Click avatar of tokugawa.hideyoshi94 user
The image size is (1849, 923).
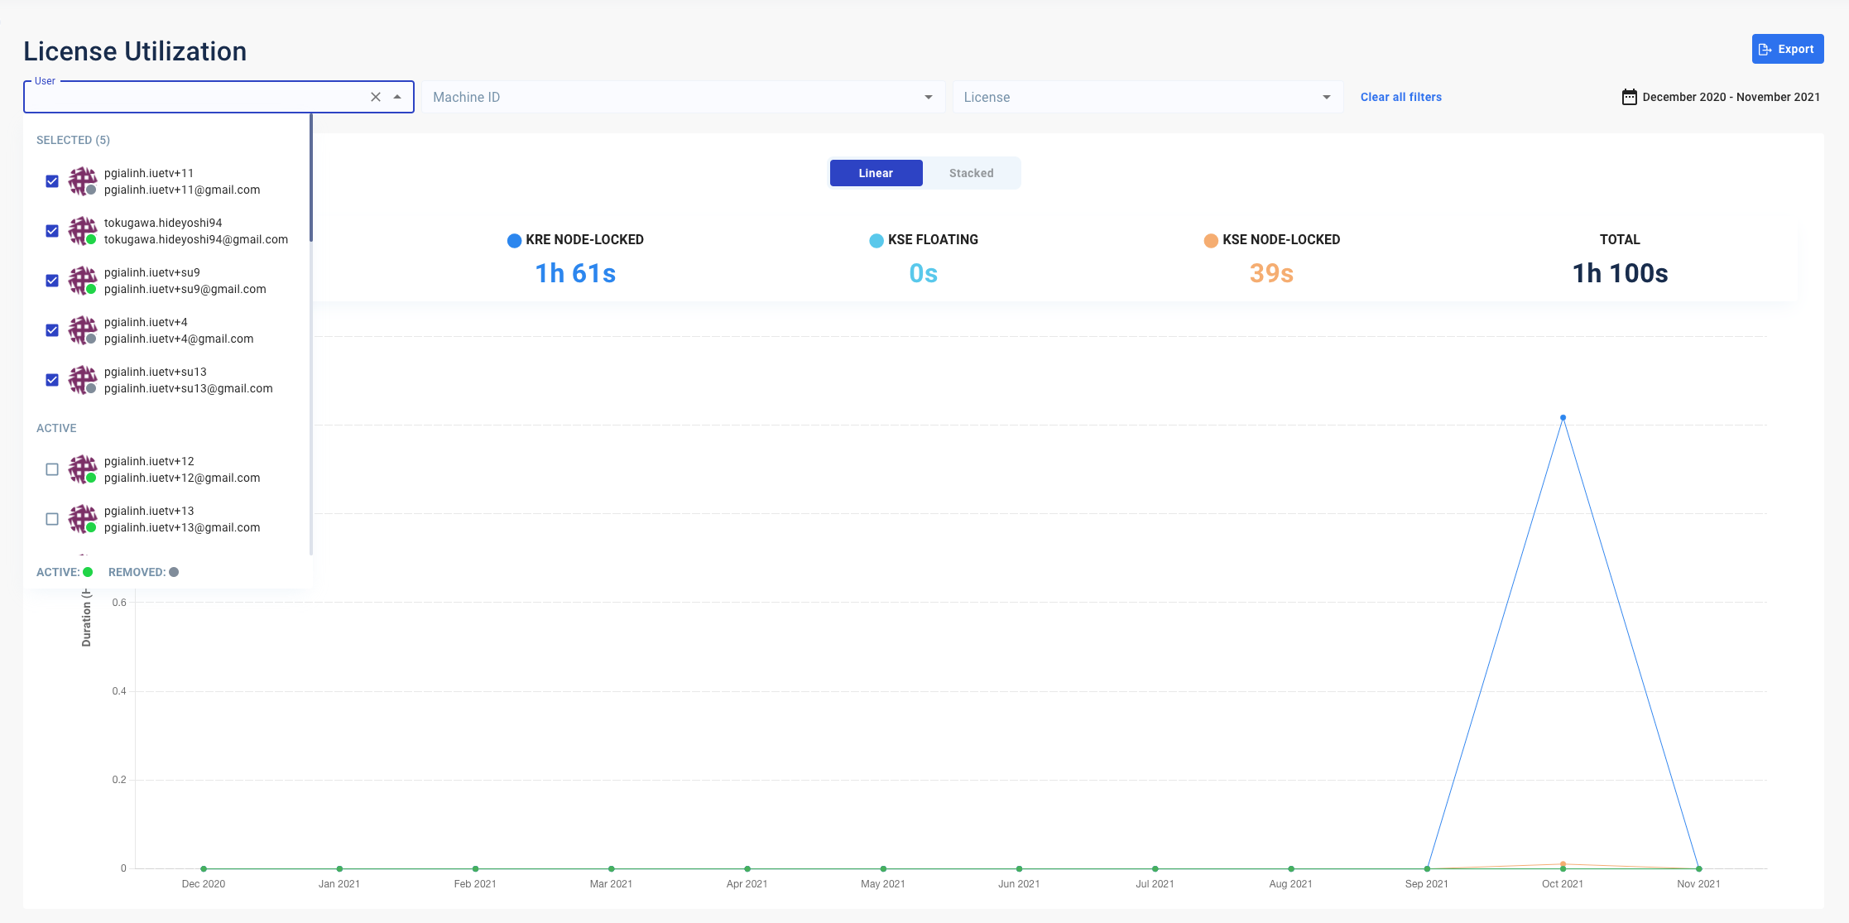tap(82, 231)
